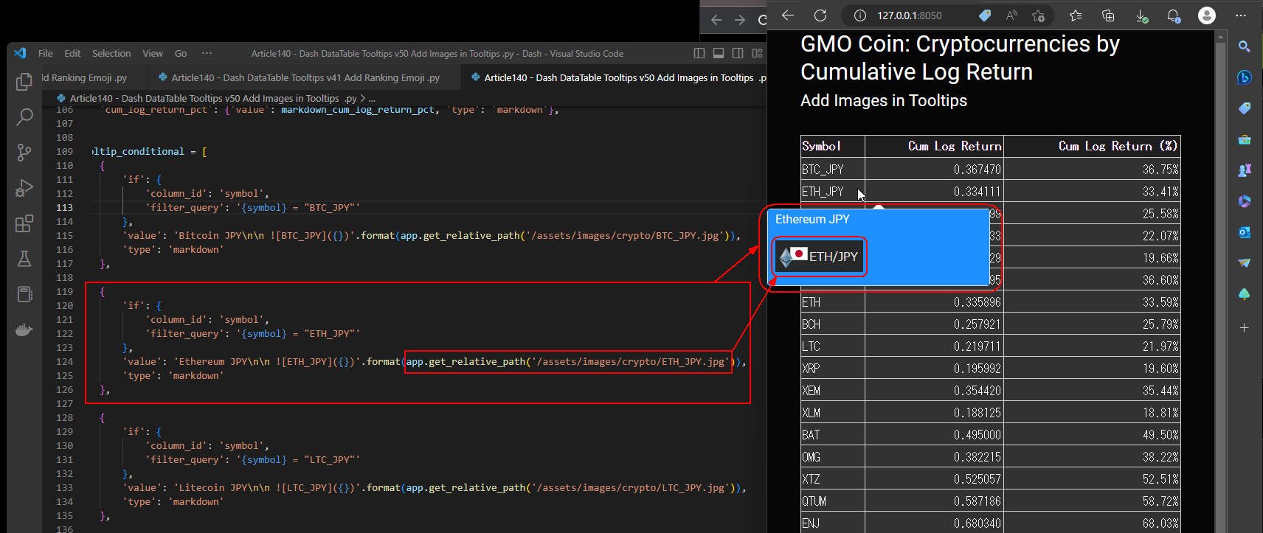This screenshot has width=1263, height=533.
Task: Toggle bottom panel layout icon
Action: (x=719, y=53)
